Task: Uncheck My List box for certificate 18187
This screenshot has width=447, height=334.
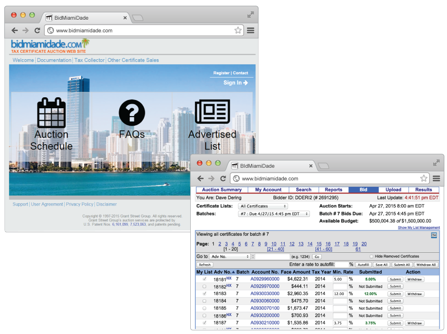Action: point(204,323)
